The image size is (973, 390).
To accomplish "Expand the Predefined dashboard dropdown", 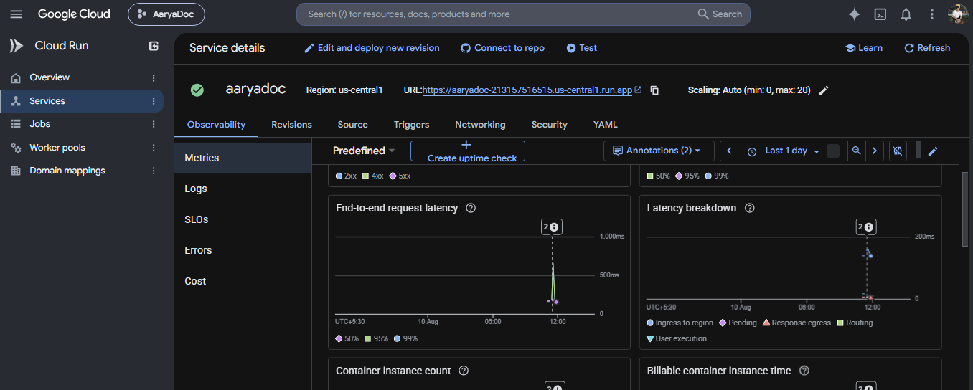I will (x=364, y=151).
